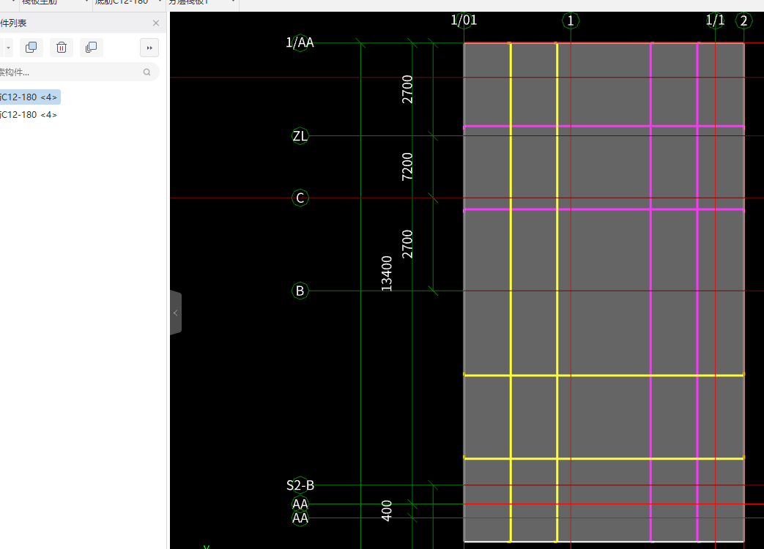This screenshot has height=549, width=764.
Task: Click the magnifier icon in search box
Action: coord(147,72)
